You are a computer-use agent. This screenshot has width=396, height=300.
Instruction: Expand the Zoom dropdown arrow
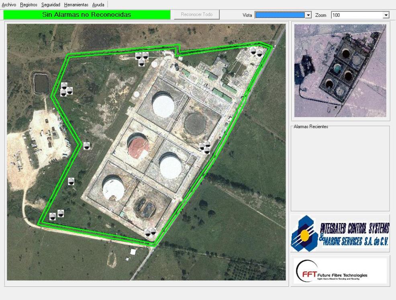coord(386,15)
